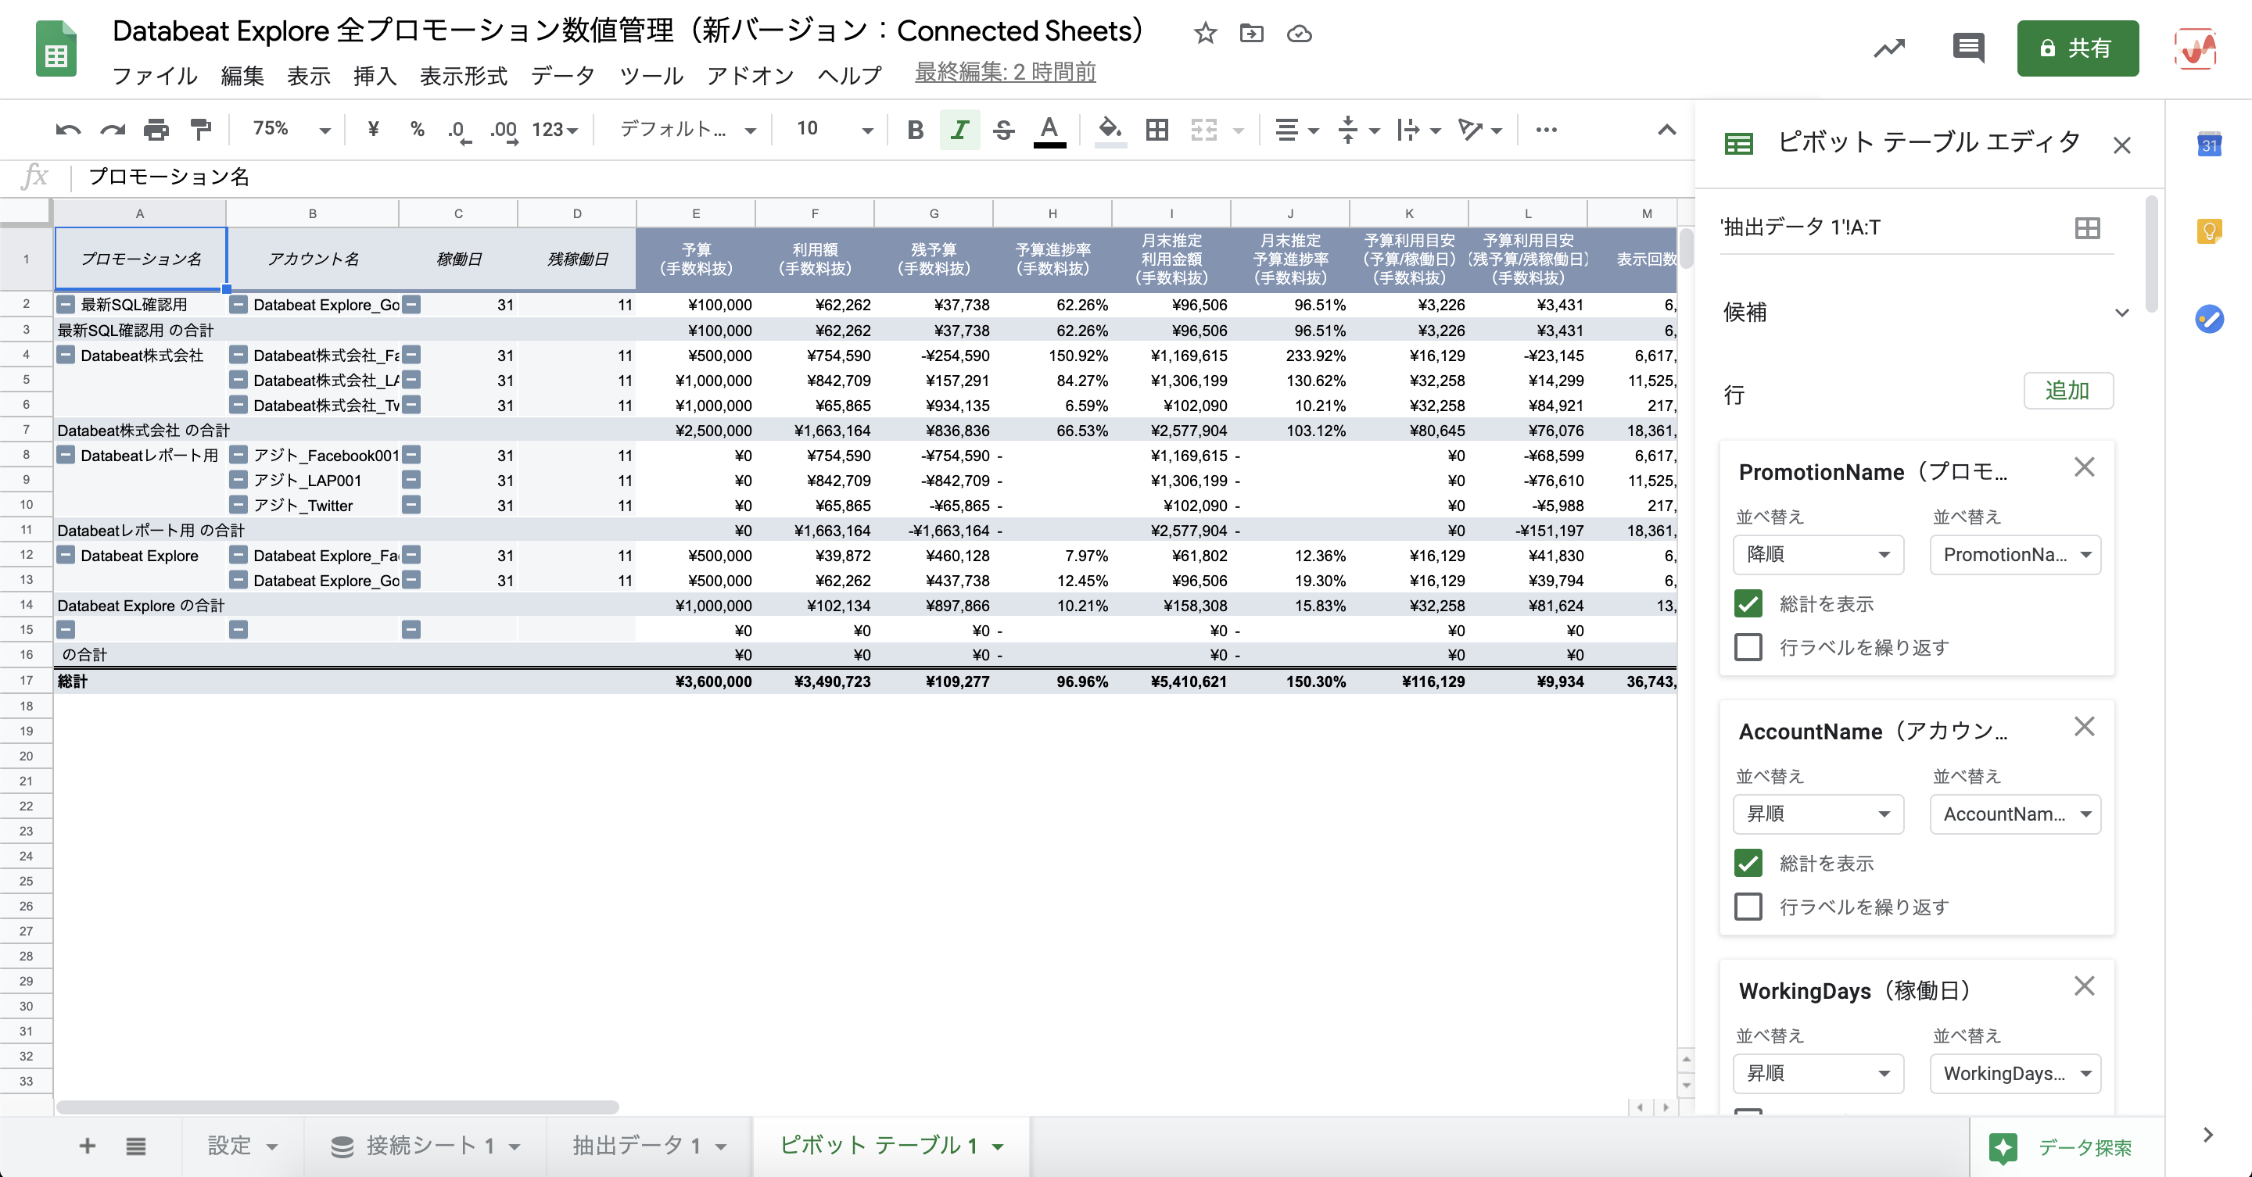This screenshot has height=1177, width=2252.
Task: Open the fill color bucket
Action: click(1110, 131)
